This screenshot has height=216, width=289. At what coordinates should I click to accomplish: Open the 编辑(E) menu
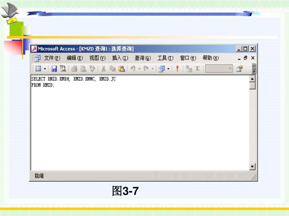pyautogui.click(x=75, y=58)
